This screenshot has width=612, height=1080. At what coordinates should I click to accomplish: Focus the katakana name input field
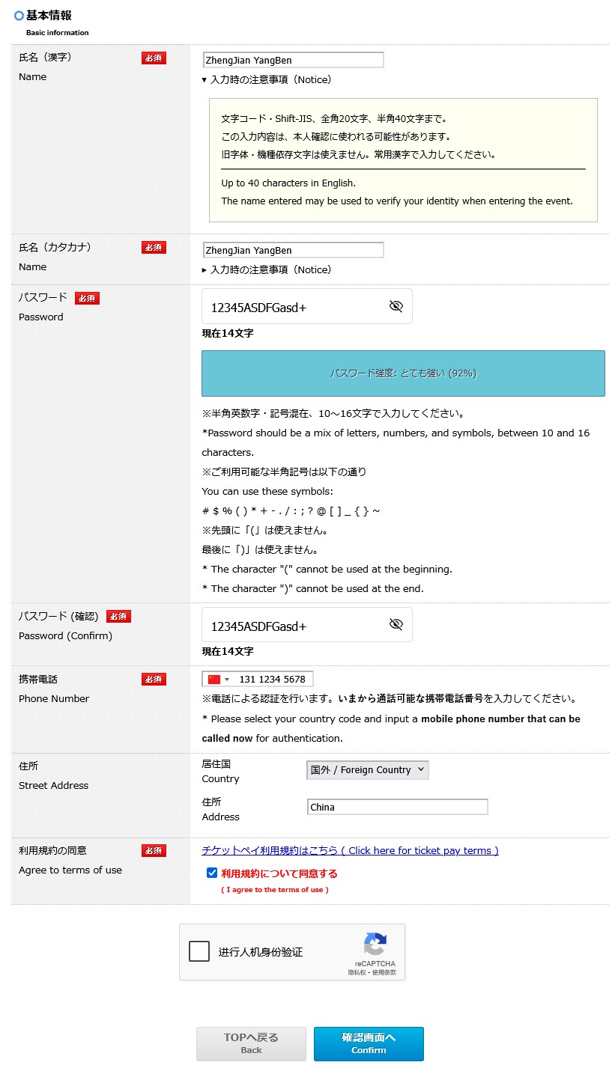point(293,250)
